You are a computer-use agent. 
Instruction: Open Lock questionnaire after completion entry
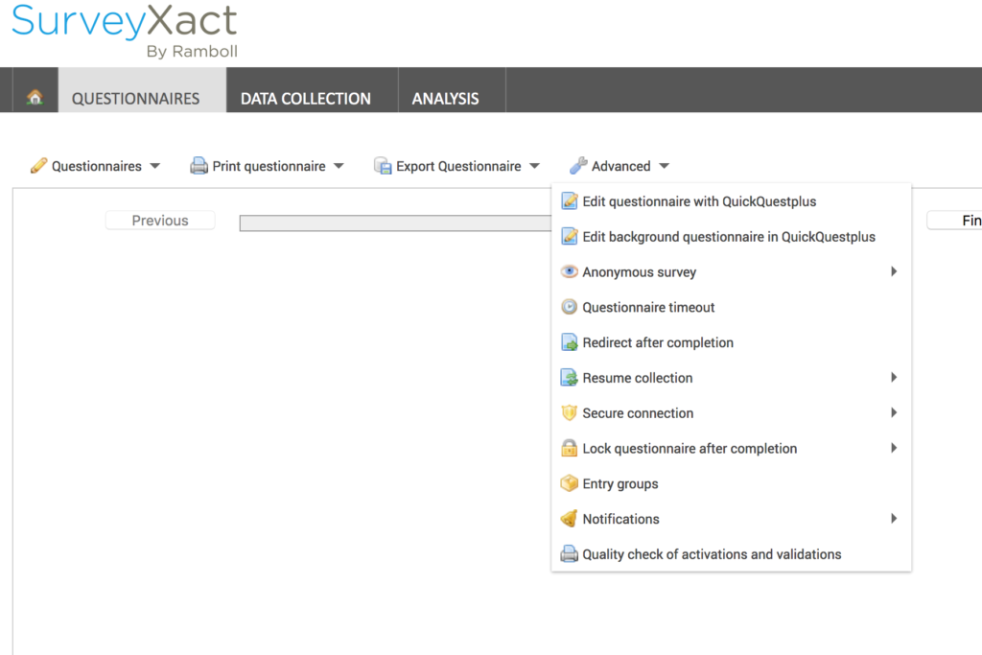pos(731,449)
